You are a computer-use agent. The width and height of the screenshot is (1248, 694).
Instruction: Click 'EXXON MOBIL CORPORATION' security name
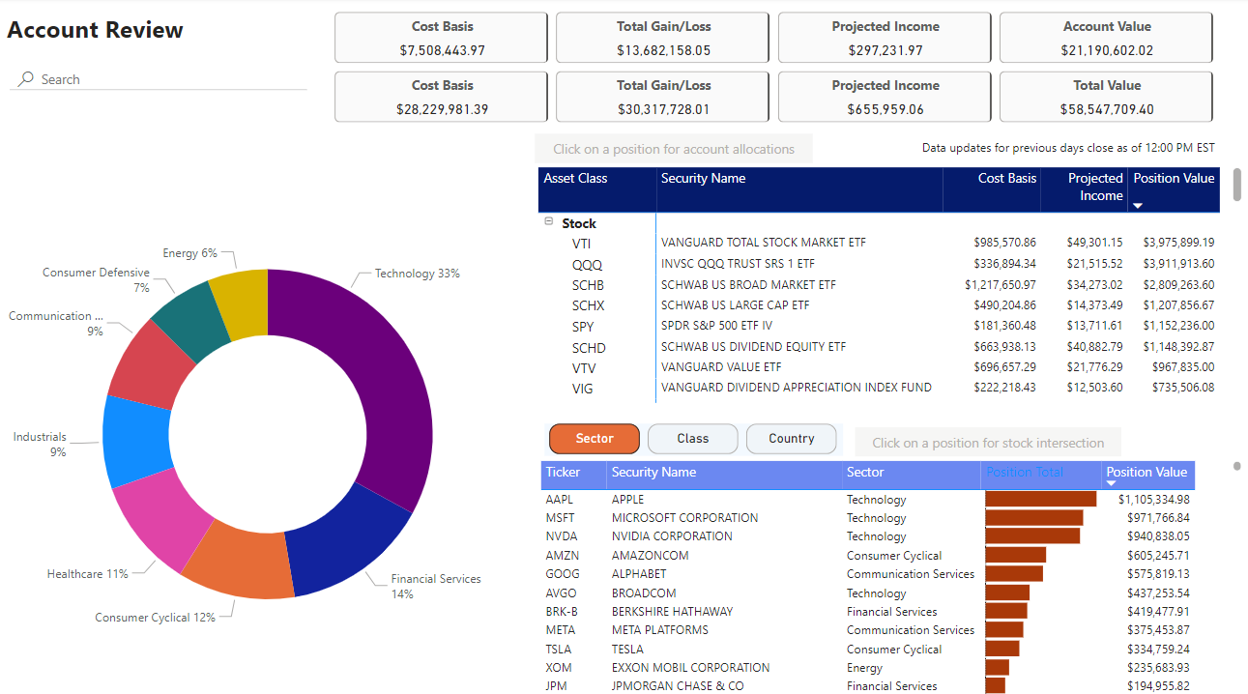pos(691,668)
